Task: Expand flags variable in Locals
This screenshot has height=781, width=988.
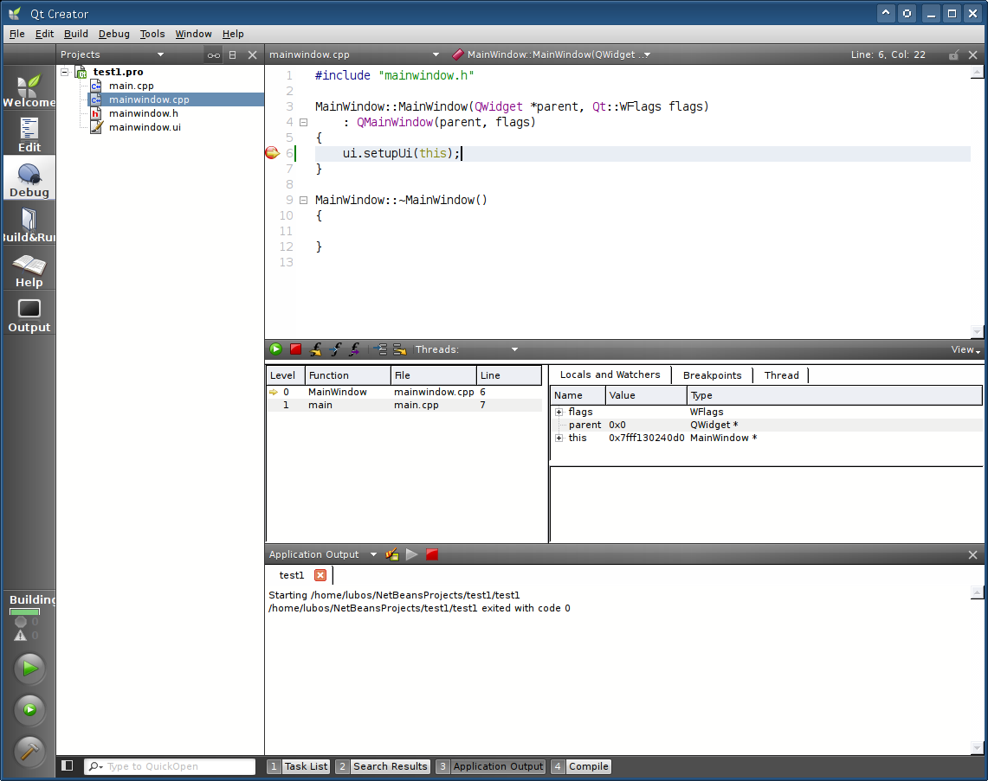Action: [x=559, y=412]
